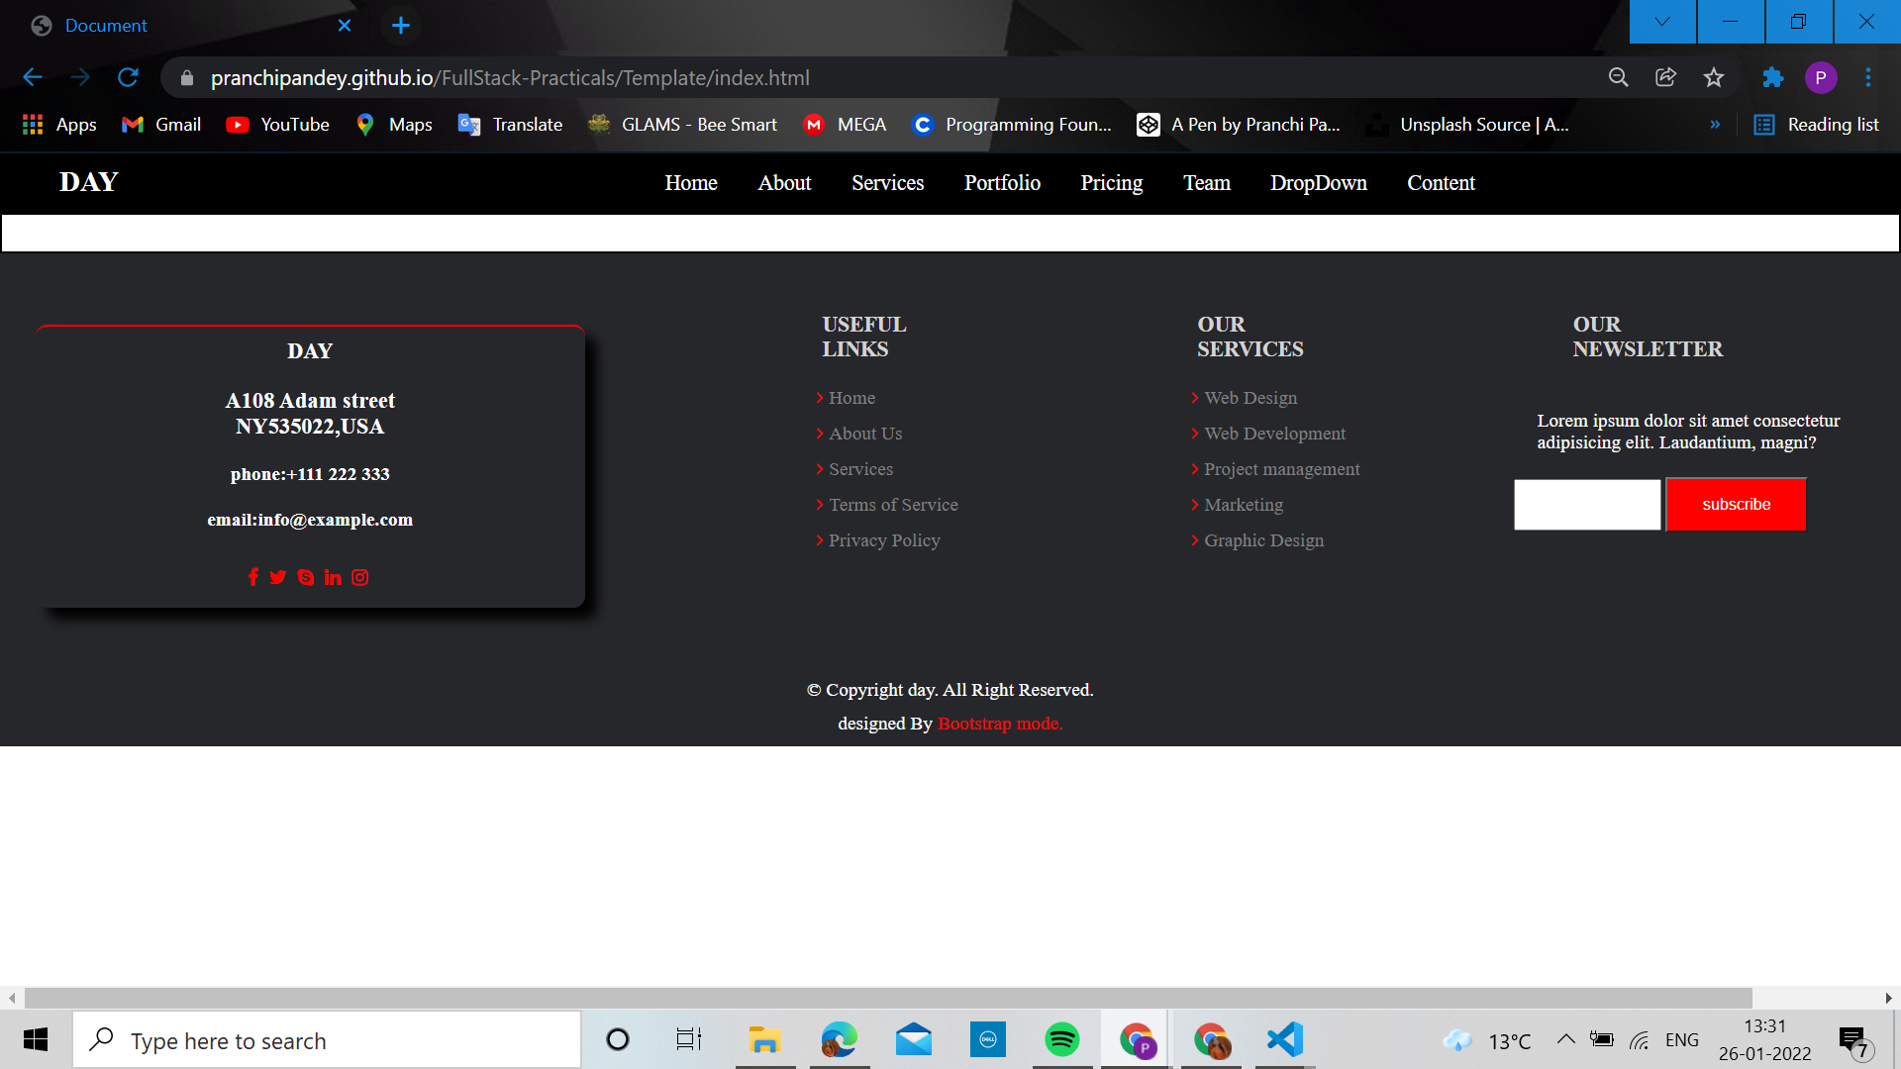
Task: Open Visual Studio Code from the taskbar
Action: pyautogui.click(x=1283, y=1039)
